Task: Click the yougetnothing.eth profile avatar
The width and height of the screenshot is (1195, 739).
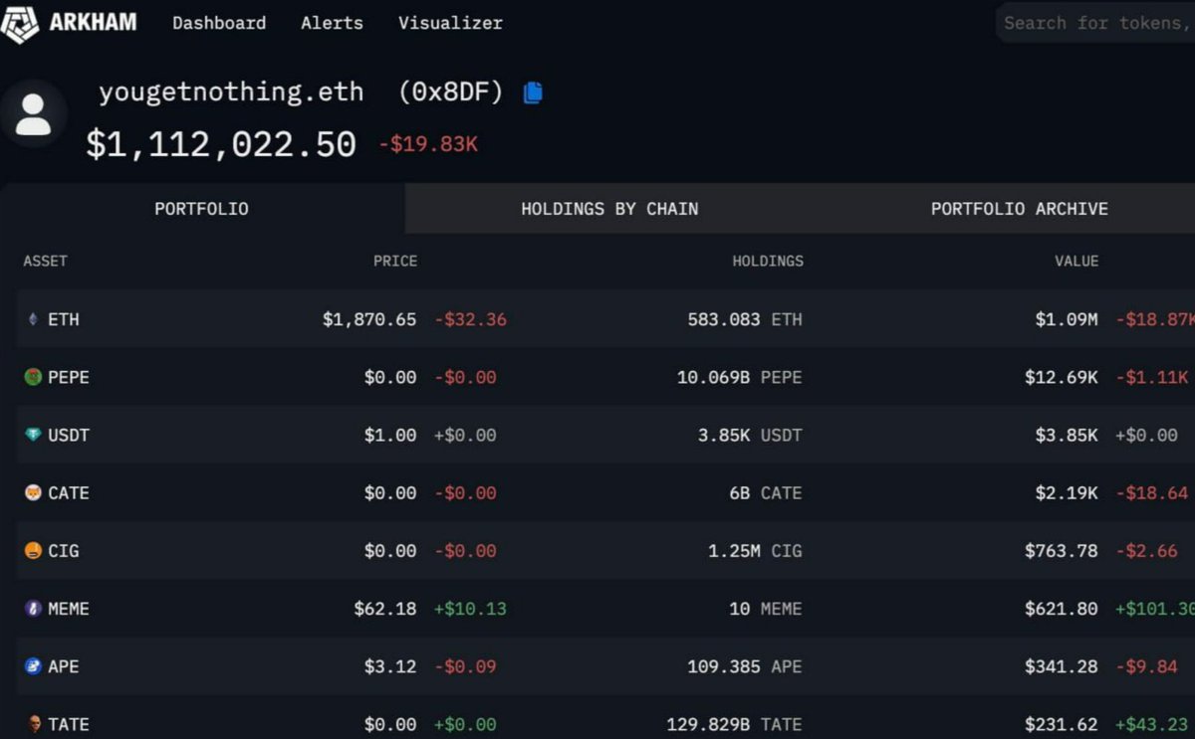Action: coord(34,113)
